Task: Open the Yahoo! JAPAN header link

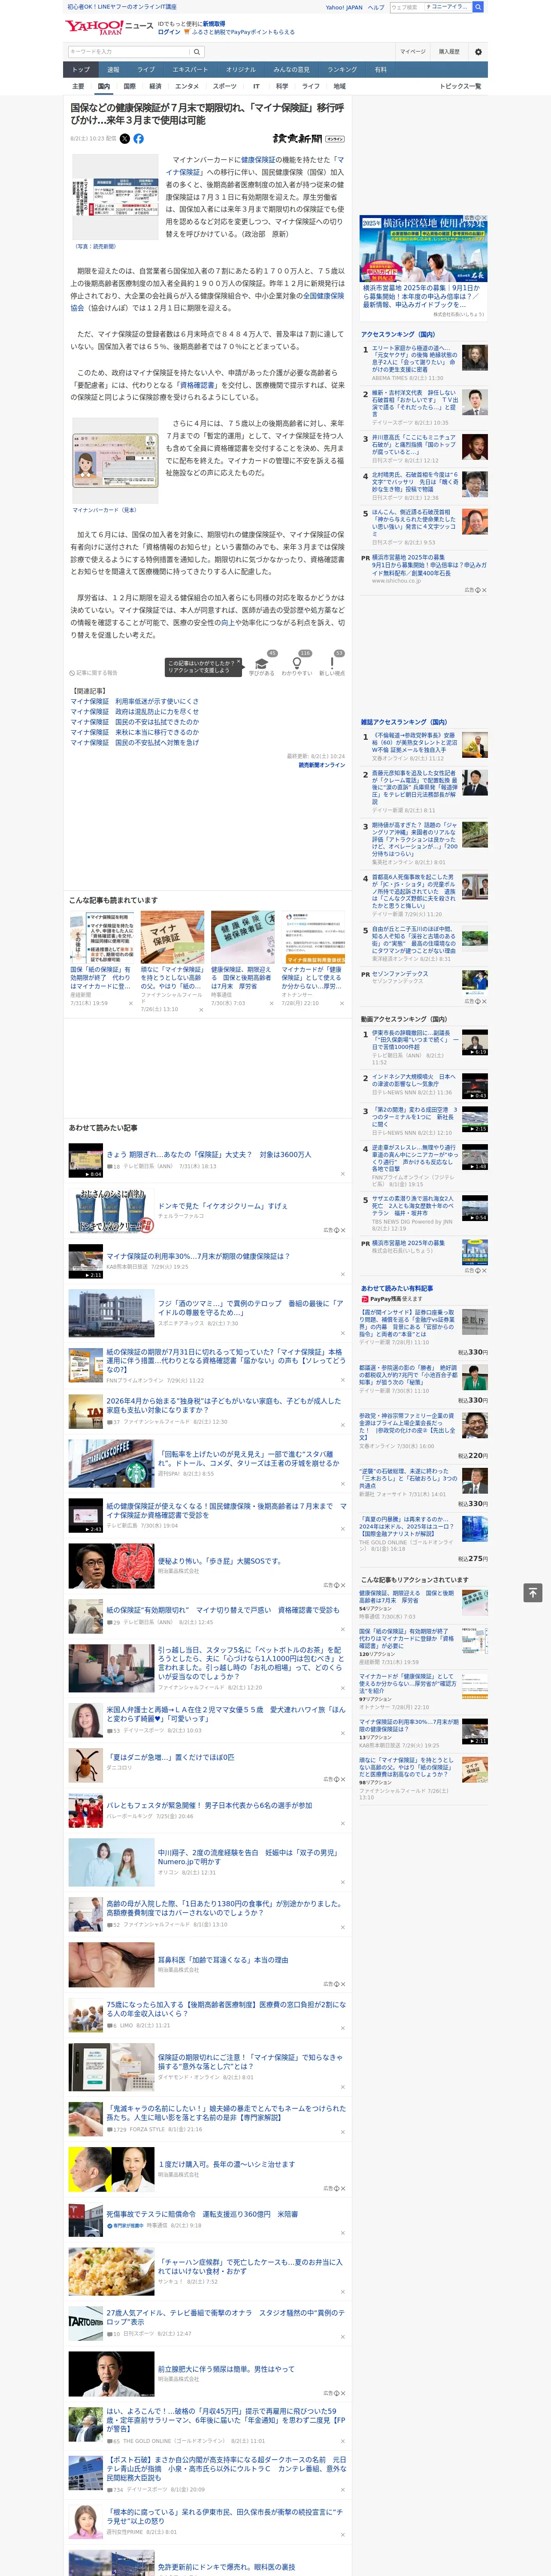Action: [x=344, y=7]
